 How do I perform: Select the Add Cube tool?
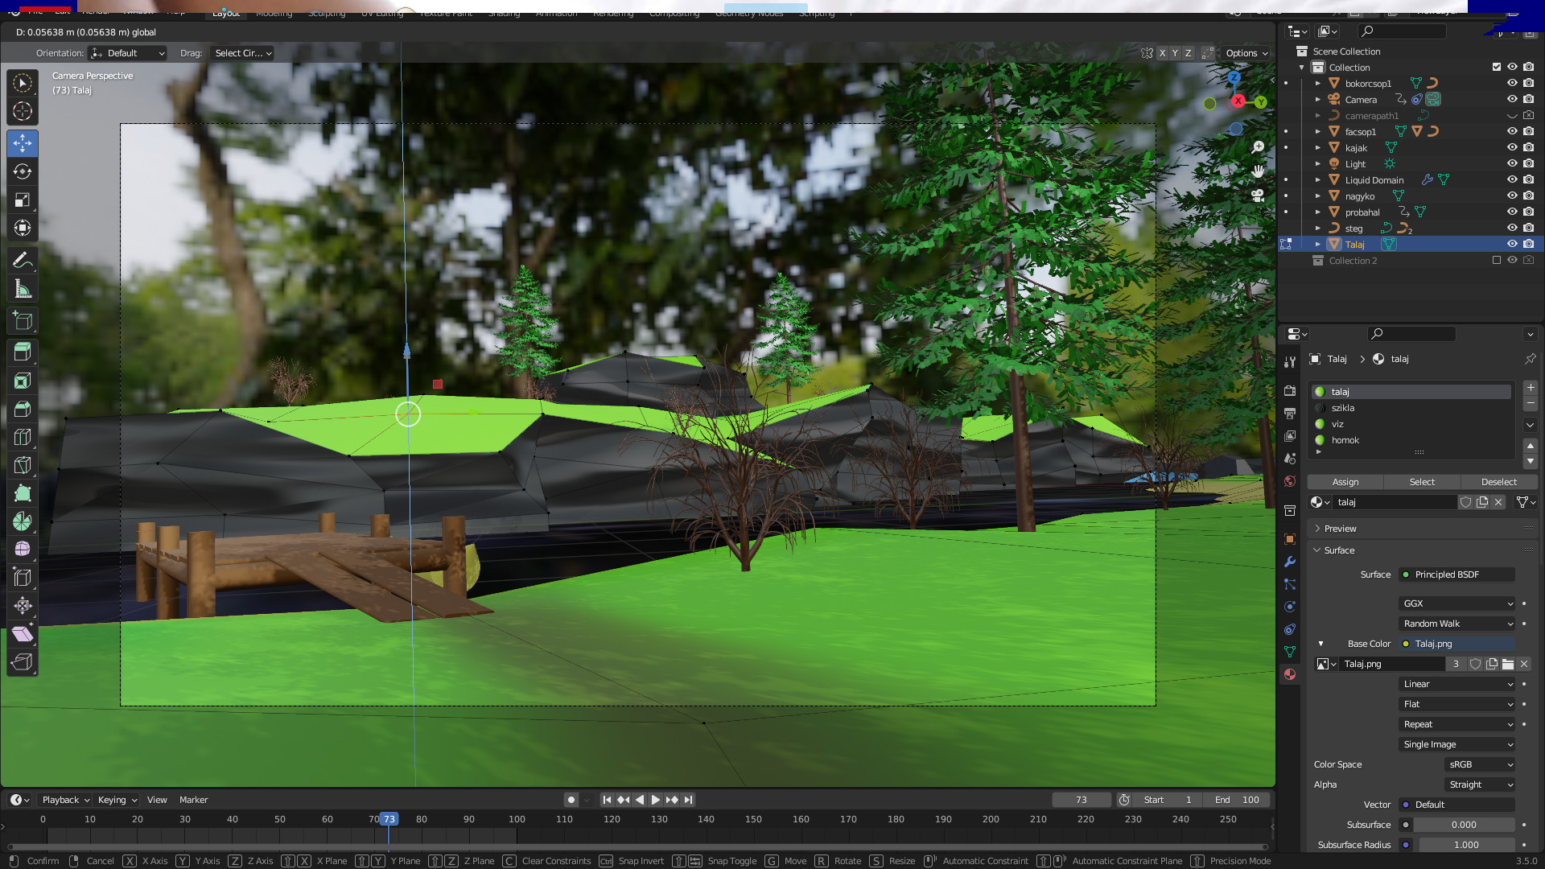(x=23, y=321)
